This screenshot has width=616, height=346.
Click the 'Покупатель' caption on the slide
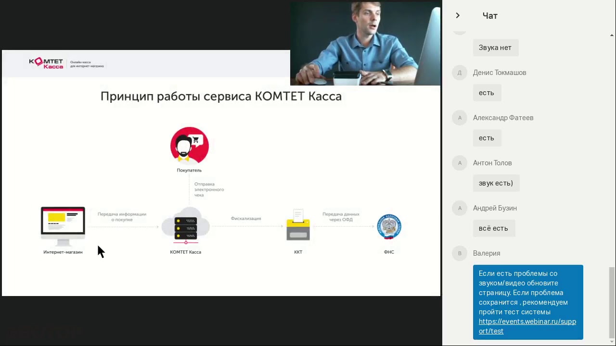tap(189, 170)
